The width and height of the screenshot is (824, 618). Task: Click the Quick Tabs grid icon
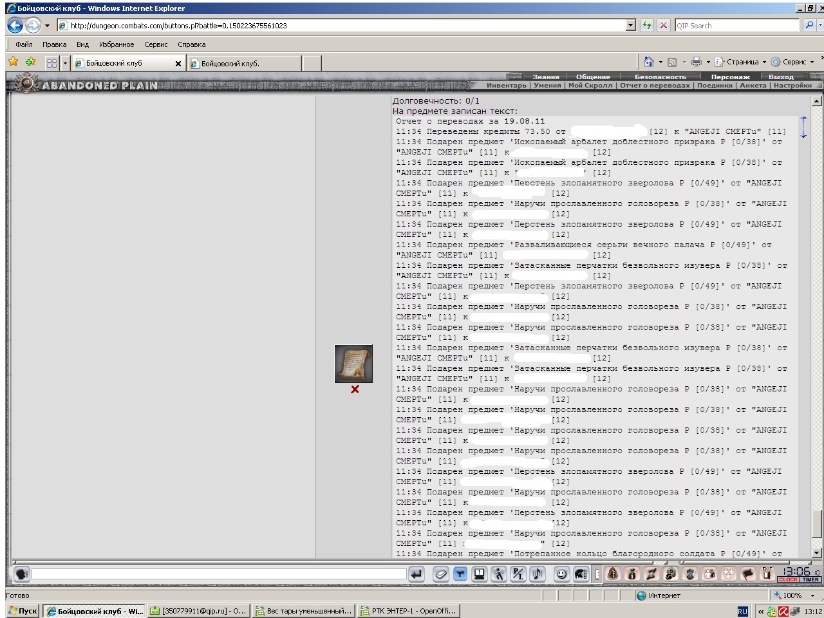tap(51, 63)
